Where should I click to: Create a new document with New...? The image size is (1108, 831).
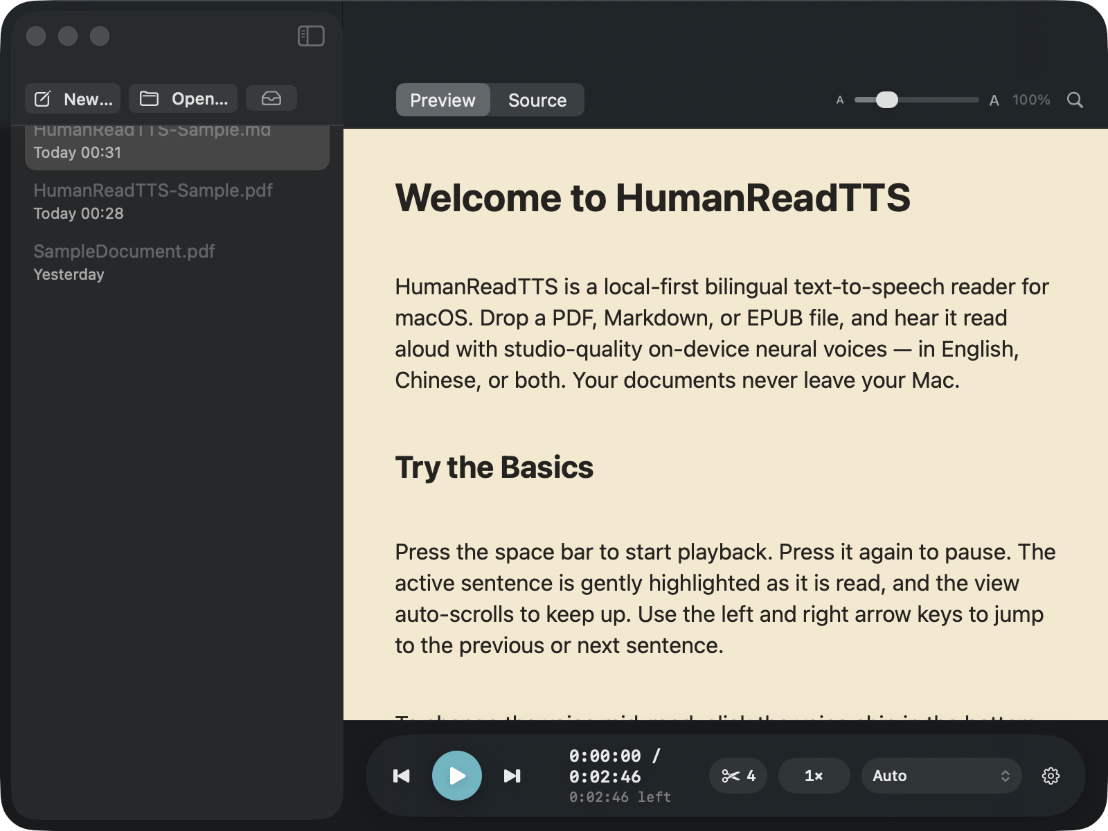pos(73,99)
